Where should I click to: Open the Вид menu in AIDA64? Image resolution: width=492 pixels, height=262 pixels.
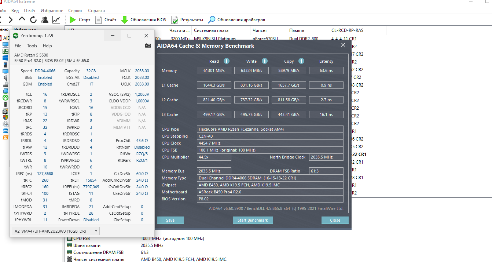15,11
